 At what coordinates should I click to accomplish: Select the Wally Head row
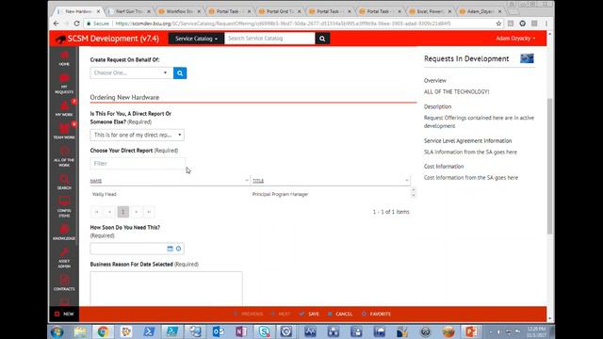[x=251, y=194]
